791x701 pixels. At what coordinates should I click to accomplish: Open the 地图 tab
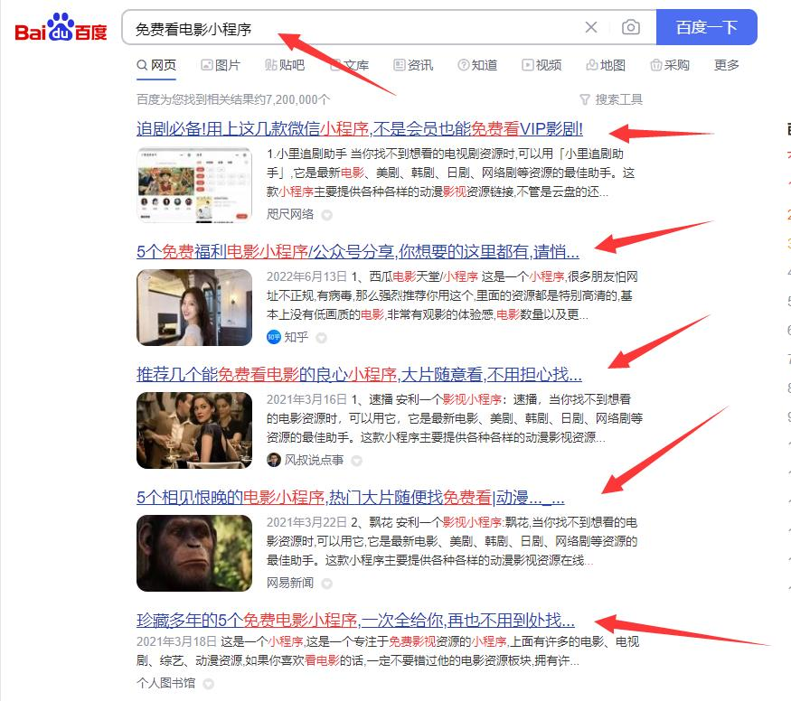(606, 65)
